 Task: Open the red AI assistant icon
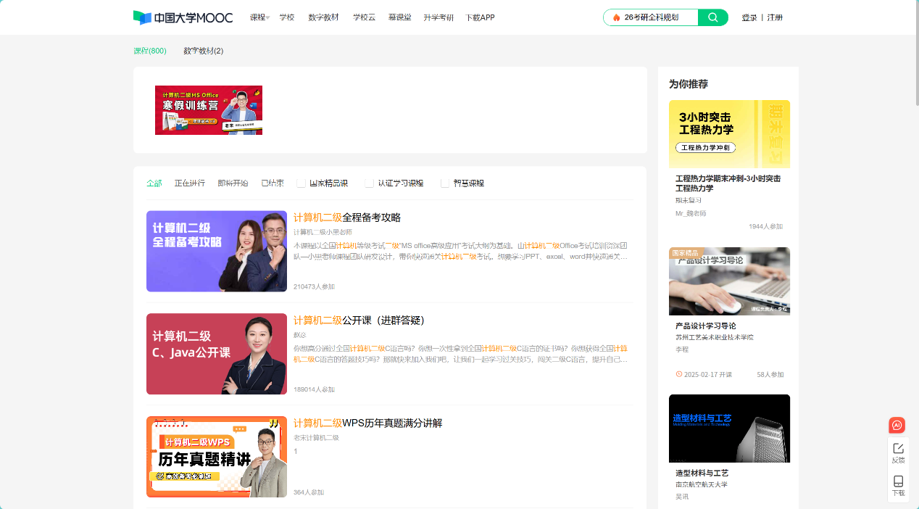coord(897,426)
